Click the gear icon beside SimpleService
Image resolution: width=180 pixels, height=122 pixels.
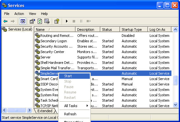pyautogui.click(x=37, y=73)
